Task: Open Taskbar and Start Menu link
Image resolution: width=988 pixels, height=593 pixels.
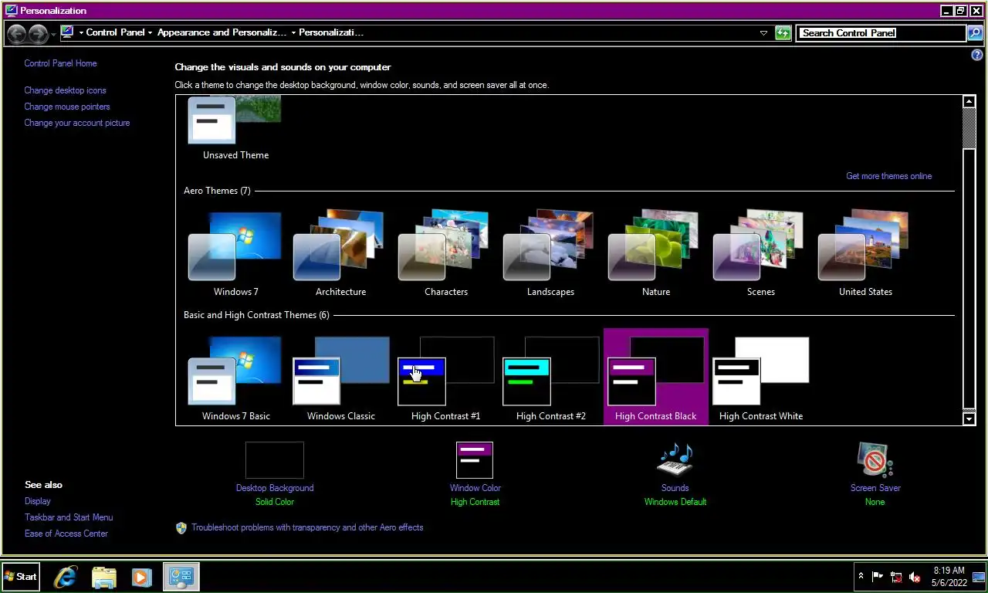Action: coord(69,517)
